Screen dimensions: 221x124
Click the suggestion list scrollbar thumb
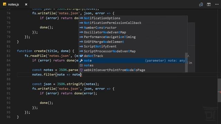coord(186,62)
